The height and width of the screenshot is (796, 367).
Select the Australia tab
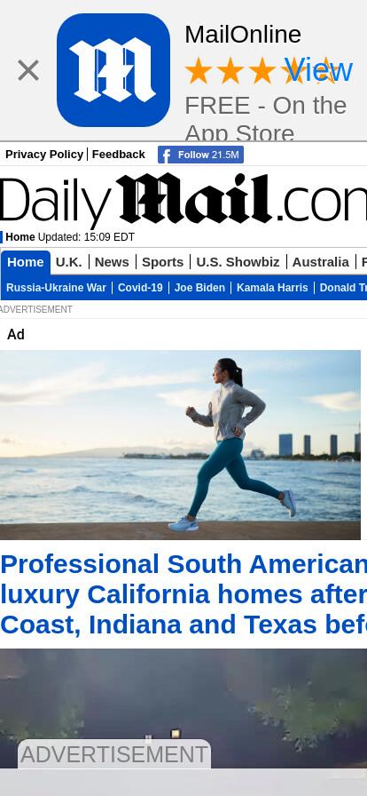pyautogui.click(x=320, y=262)
